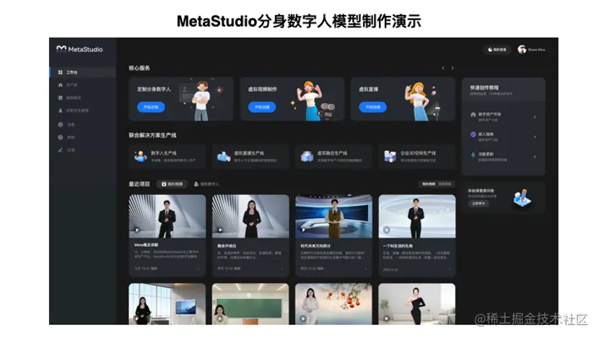Click the 虚拟直播生产线 camera icon

[x=224, y=157]
